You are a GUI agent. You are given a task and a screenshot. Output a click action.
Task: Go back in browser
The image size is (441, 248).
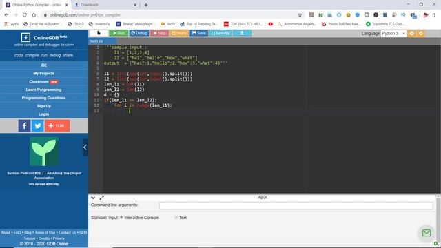6,15
